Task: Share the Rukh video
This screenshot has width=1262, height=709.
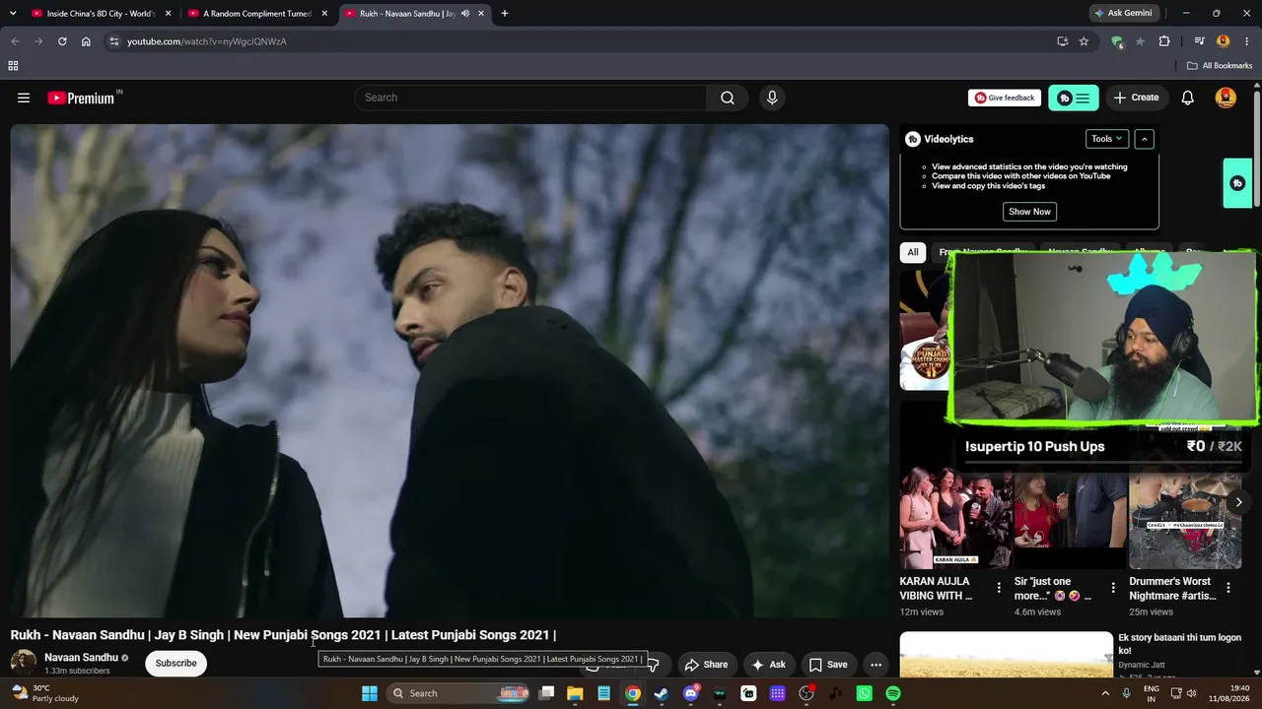Action: [706, 665]
